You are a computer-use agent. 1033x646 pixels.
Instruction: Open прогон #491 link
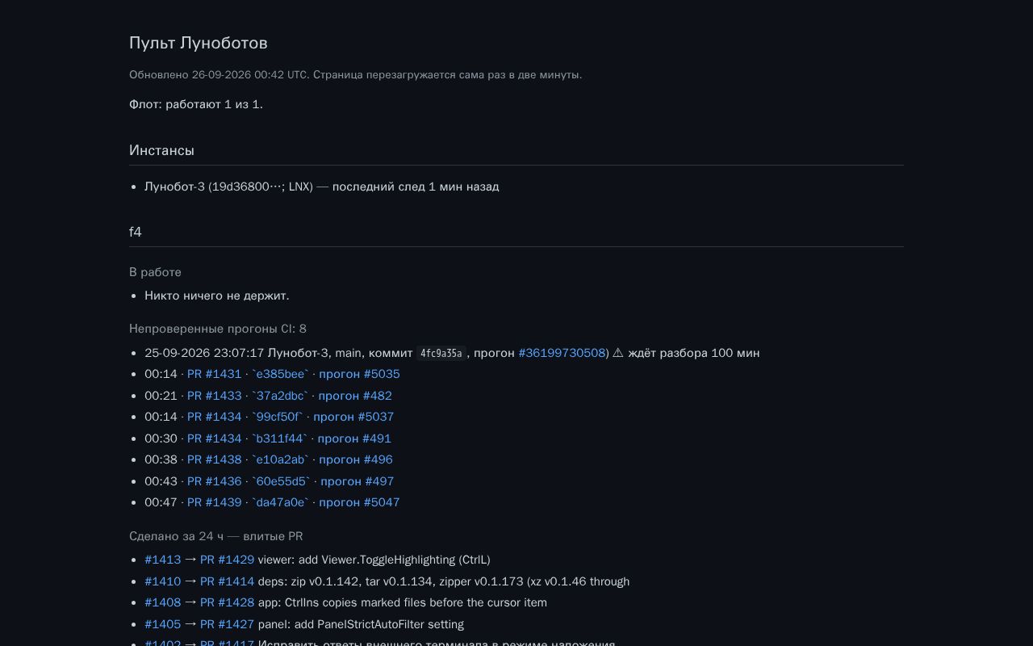point(354,438)
